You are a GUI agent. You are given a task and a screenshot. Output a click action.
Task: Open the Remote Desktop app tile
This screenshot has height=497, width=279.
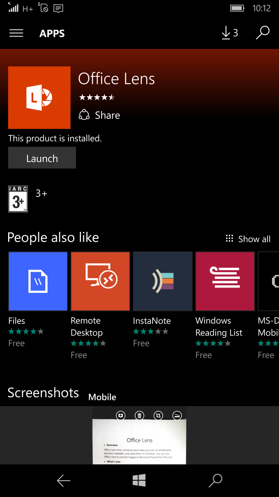(x=100, y=281)
